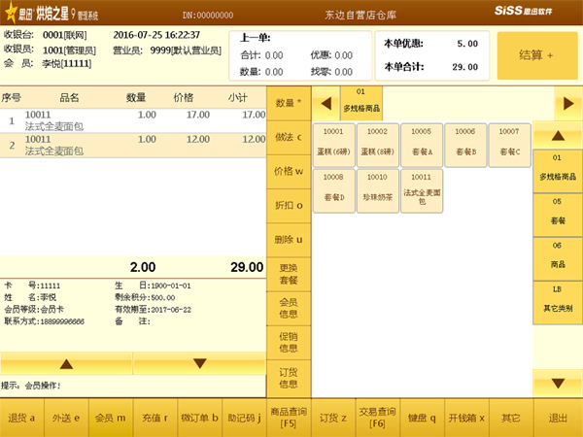The width and height of the screenshot is (583, 437).
Task: Add product tile 10011 法式全麦面包
Action: [422, 191]
